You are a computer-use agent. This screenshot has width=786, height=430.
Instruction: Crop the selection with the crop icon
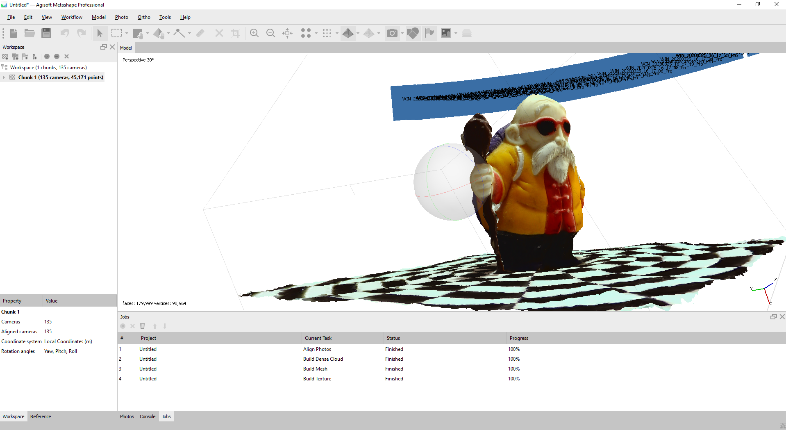(236, 33)
